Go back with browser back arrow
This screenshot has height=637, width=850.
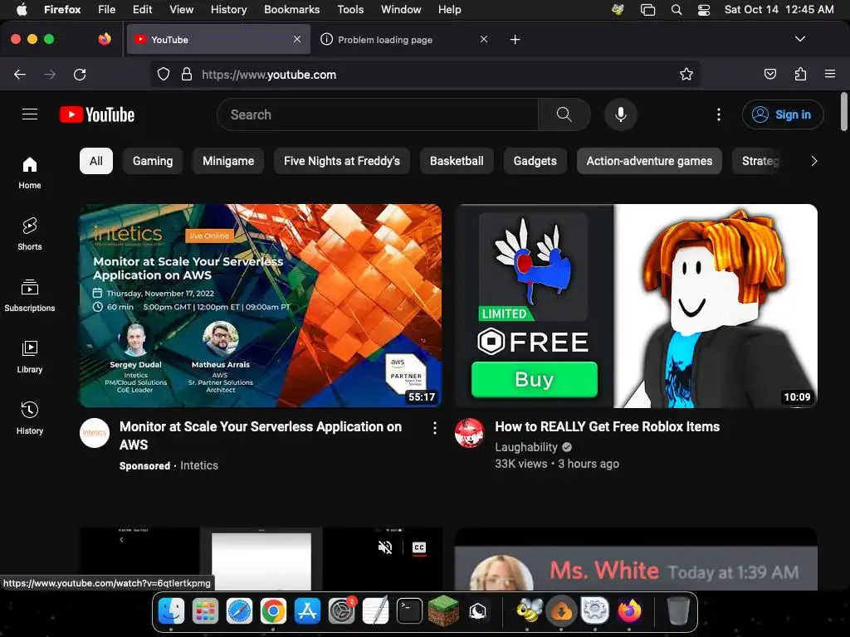point(20,74)
